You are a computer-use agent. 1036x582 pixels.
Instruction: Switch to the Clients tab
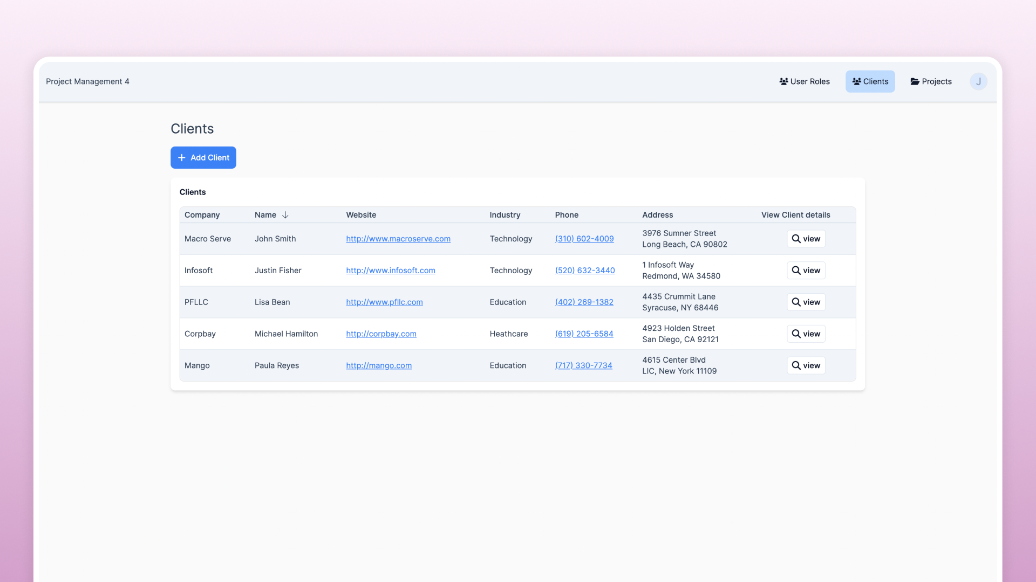870,81
